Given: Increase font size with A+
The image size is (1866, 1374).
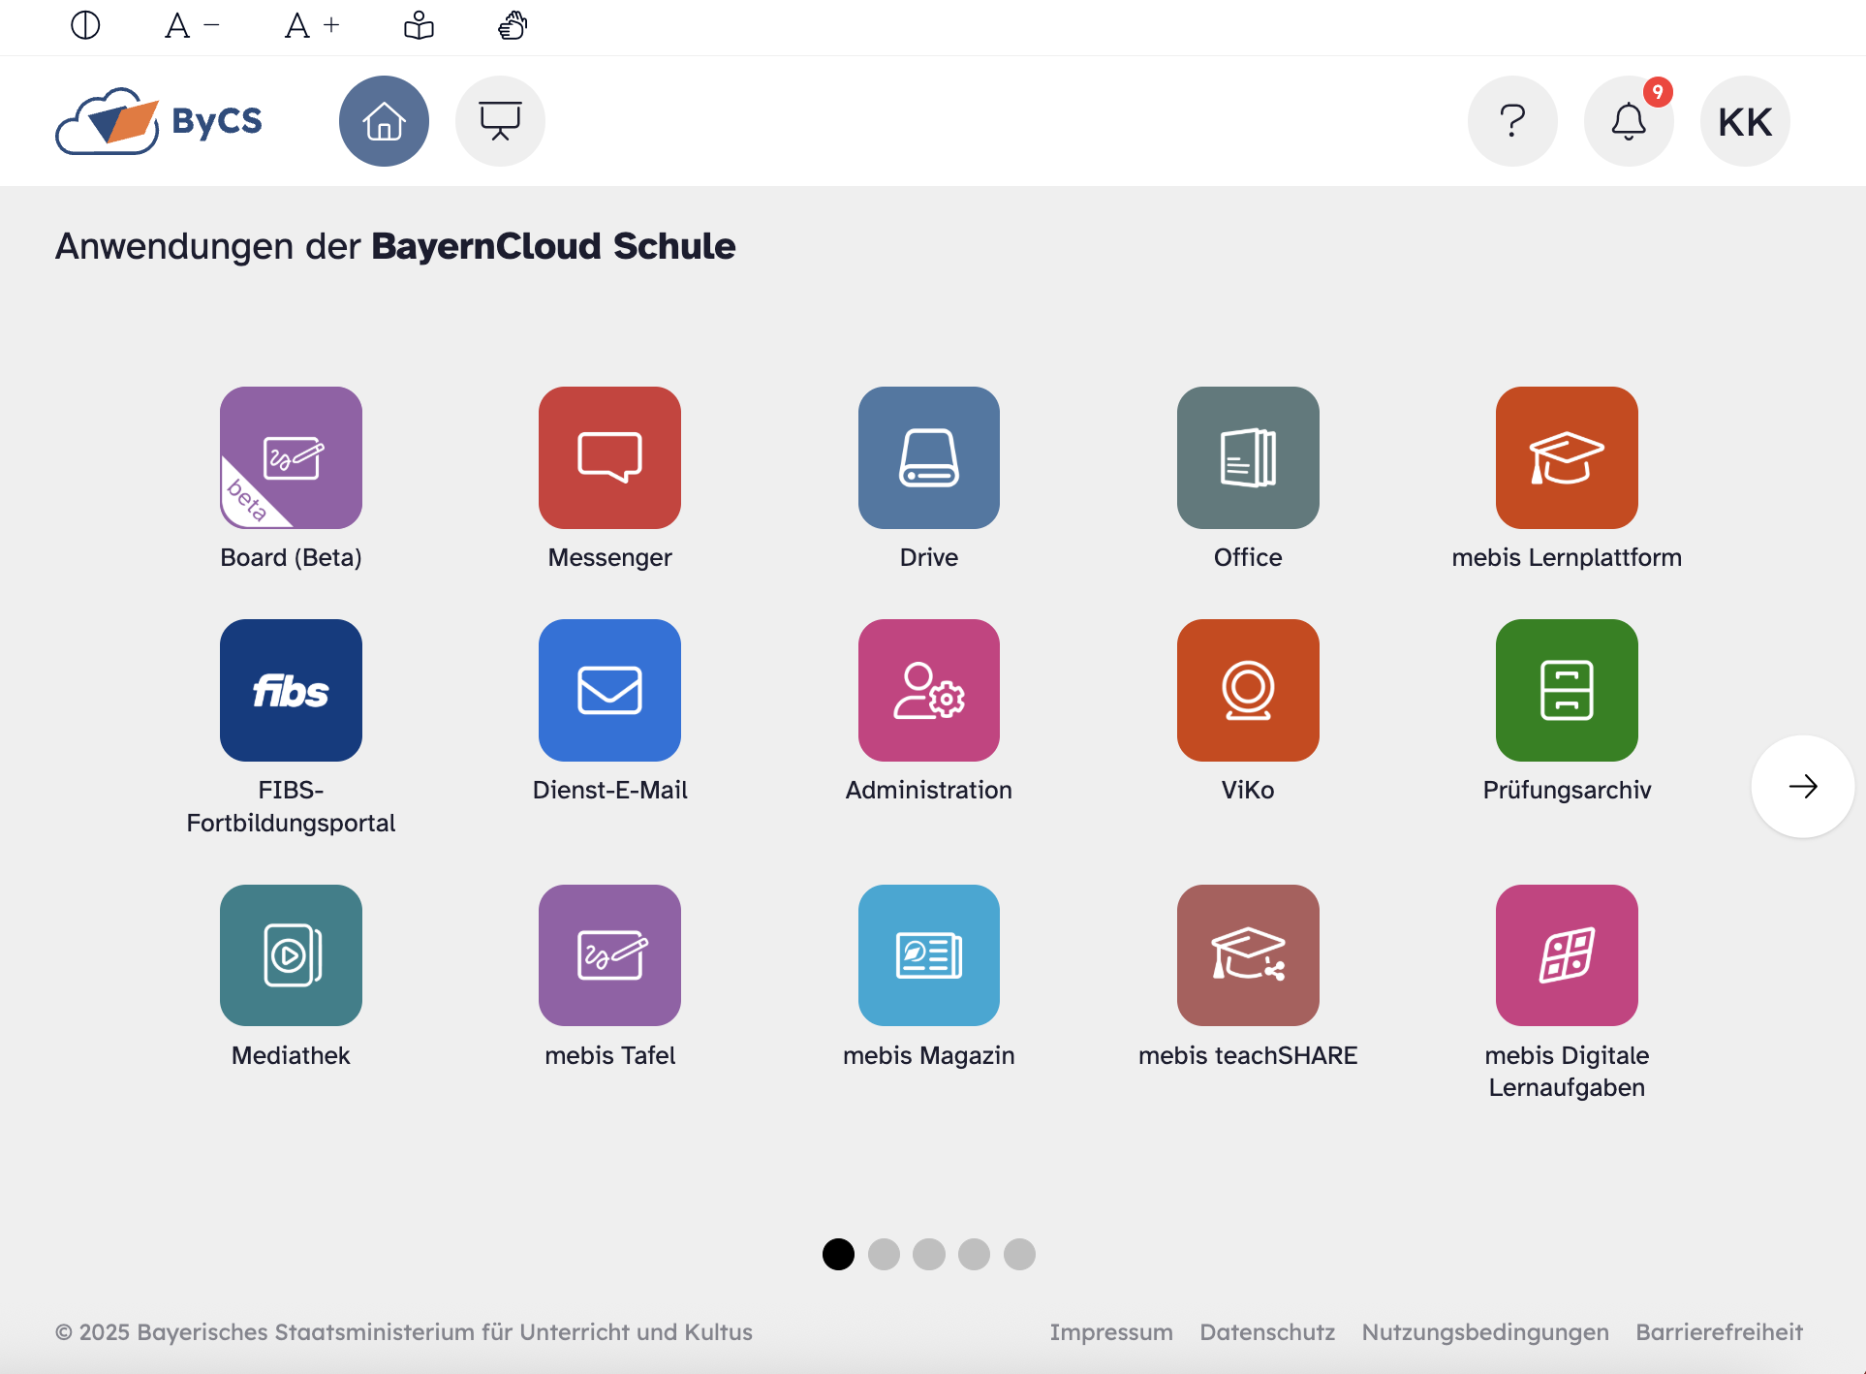Looking at the screenshot, I should pos(312,25).
